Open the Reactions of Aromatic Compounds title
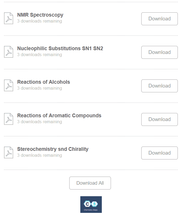Image resolution: width=184 pixels, height=215 pixels. pyautogui.click(x=59, y=116)
